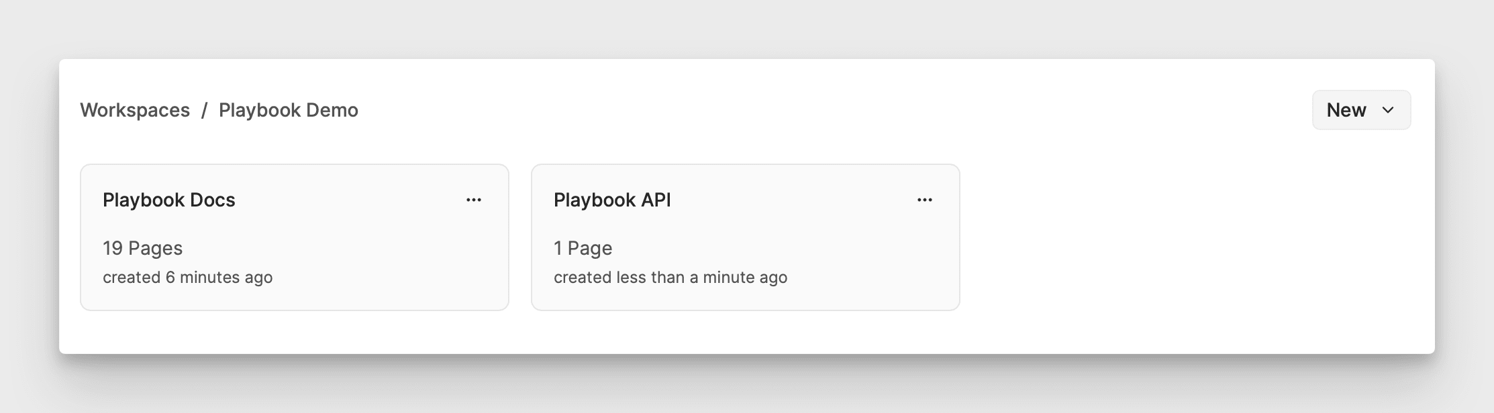The image size is (1494, 413).
Task: Expand the New dropdown chevron
Action: (x=1388, y=110)
